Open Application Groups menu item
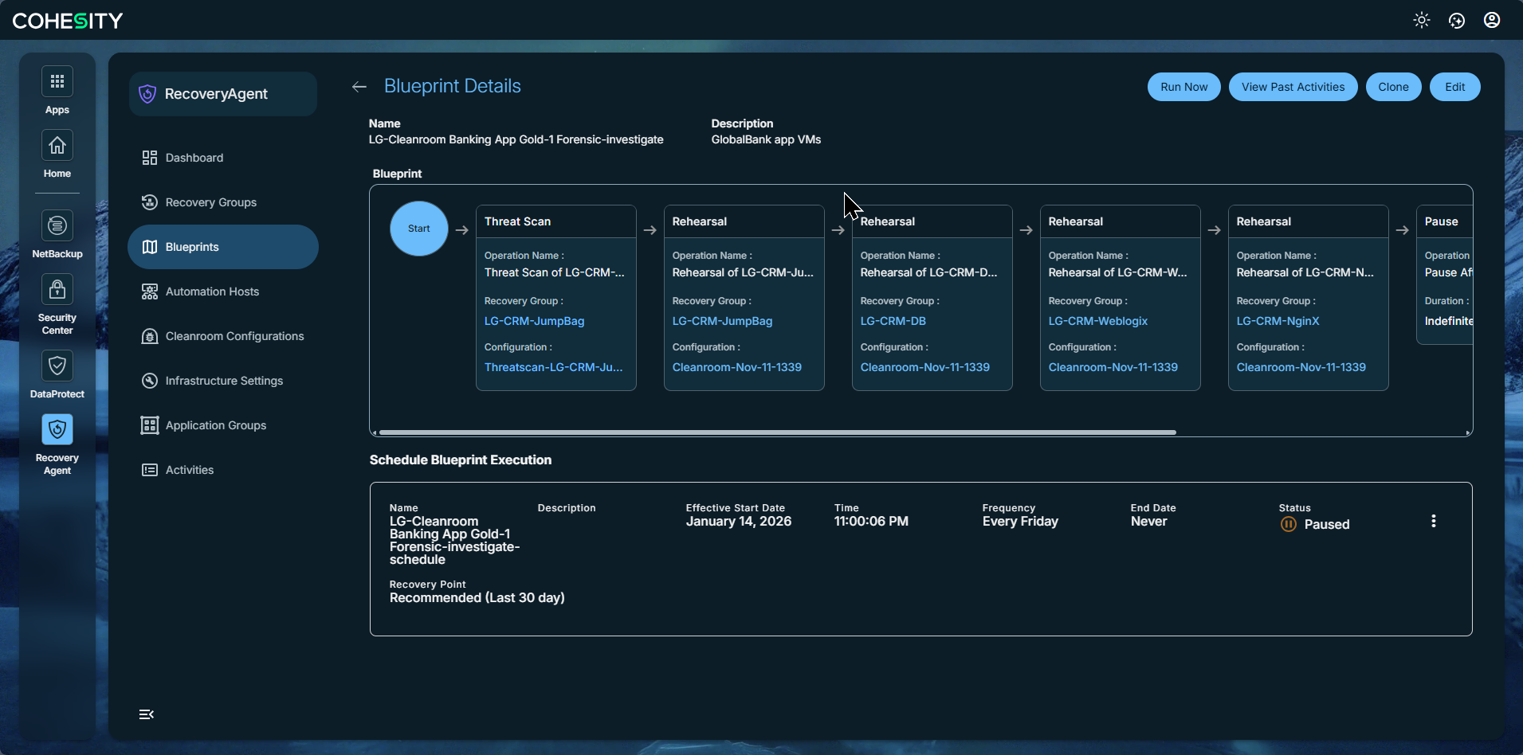1523x755 pixels. tap(223, 425)
